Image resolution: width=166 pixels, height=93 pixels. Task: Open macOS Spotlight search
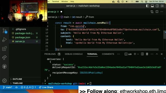coord(142,2)
